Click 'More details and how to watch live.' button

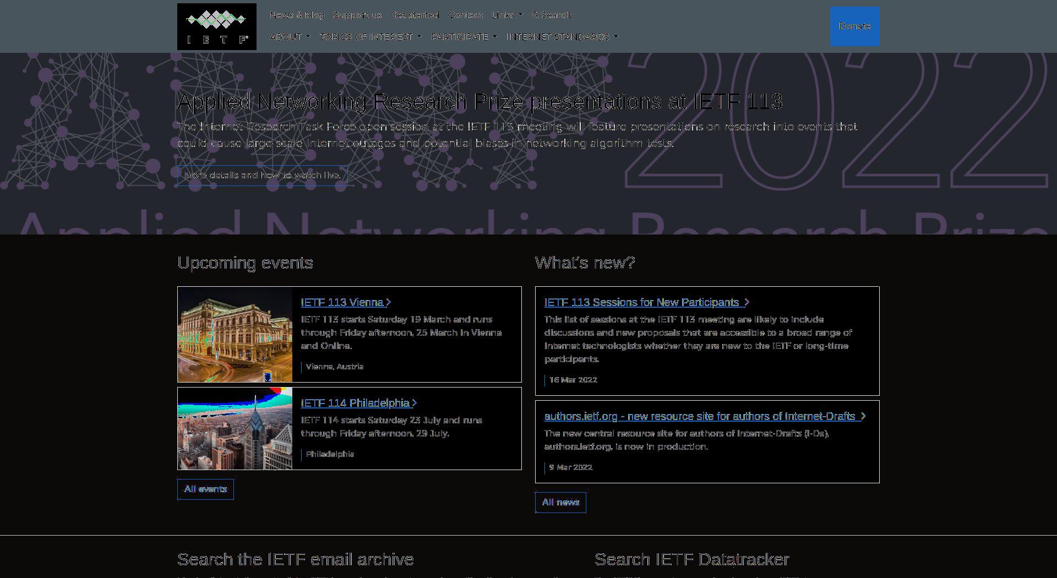263,176
